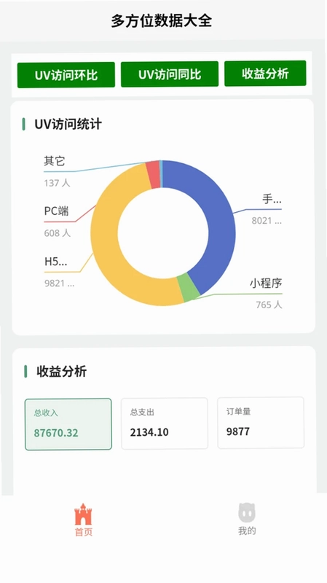The width and height of the screenshot is (327, 583).
Task: Click the 2134.10 expense value
Action: (x=149, y=432)
